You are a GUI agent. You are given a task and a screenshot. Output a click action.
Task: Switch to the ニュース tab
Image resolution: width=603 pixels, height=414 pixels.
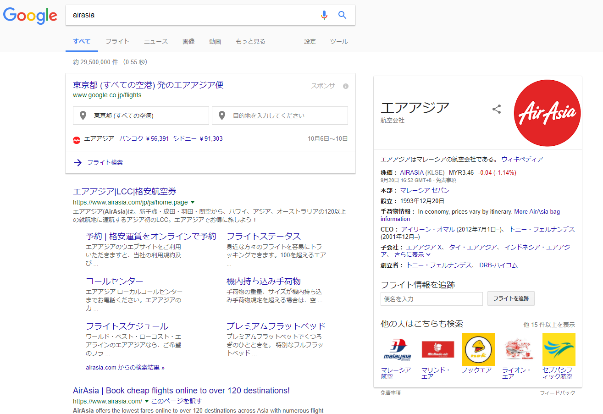[x=156, y=41]
